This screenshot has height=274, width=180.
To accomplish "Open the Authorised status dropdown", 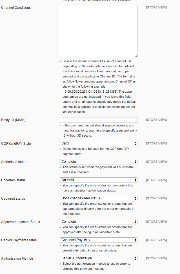I will (x=98, y=162).
